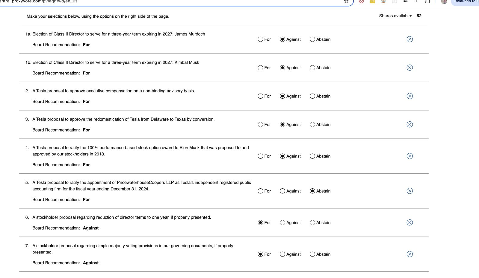The width and height of the screenshot is (479, 278).
Task: Reset the executive compensation proposal vote
Action: coord(410,96)
